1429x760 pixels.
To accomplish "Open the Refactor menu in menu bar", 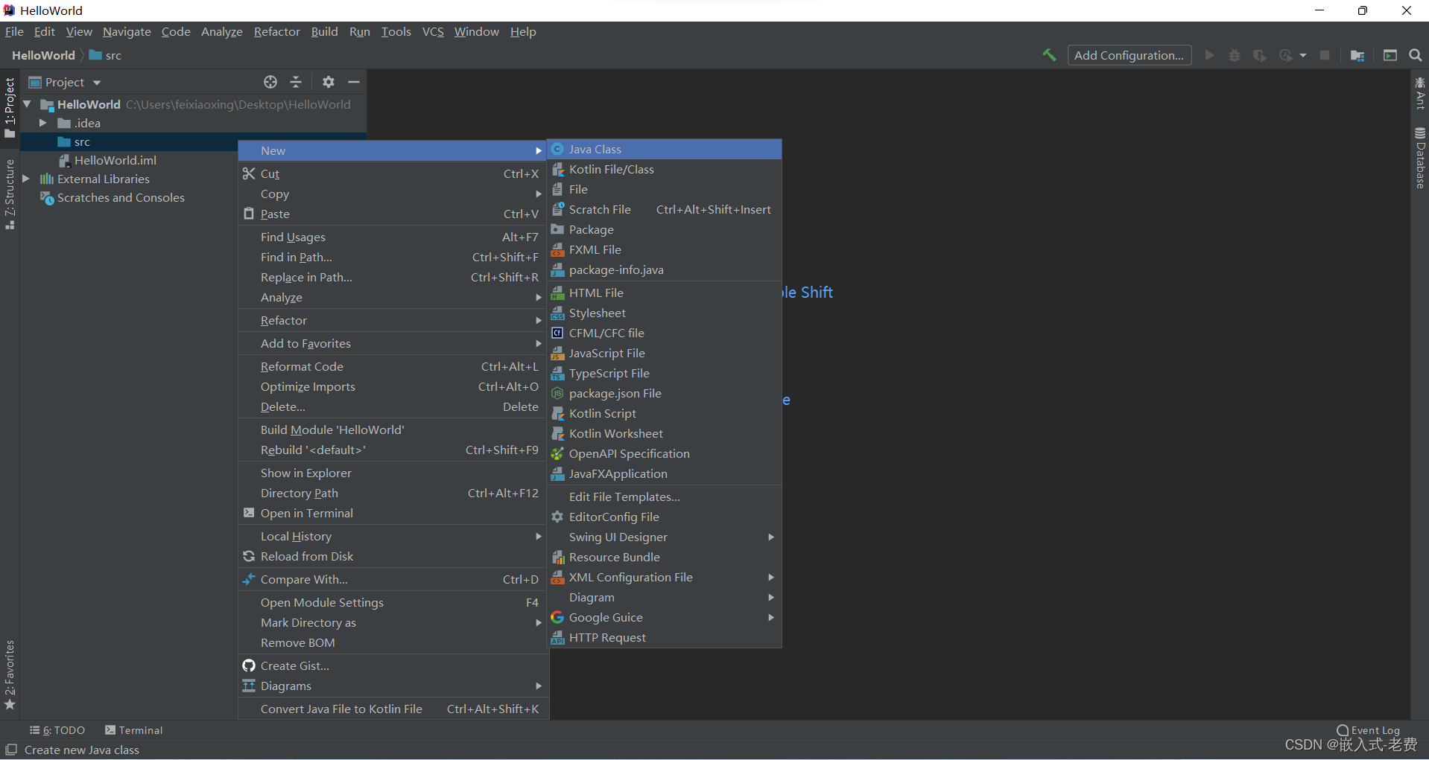I will 276,31.
